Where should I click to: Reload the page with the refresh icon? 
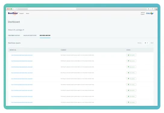pos(152,9)
